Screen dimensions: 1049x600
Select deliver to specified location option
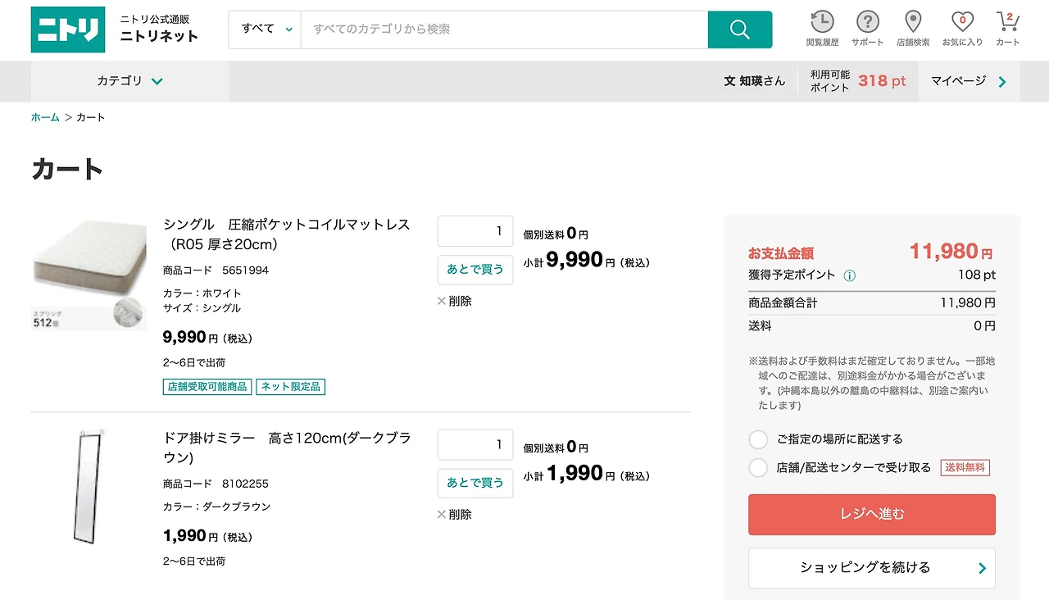pos(758,439)
